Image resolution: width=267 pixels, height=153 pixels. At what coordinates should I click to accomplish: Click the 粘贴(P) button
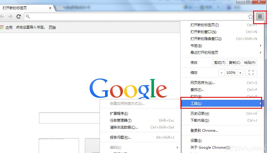[x=249, y=63]
